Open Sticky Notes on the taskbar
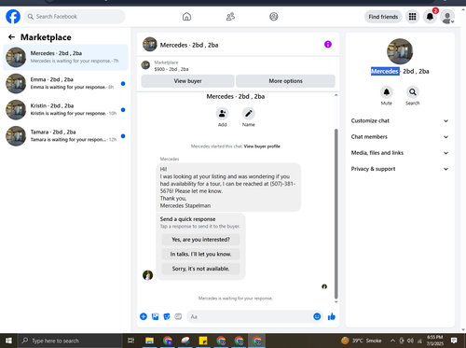466x348 pixels. [x=203, y=341]
